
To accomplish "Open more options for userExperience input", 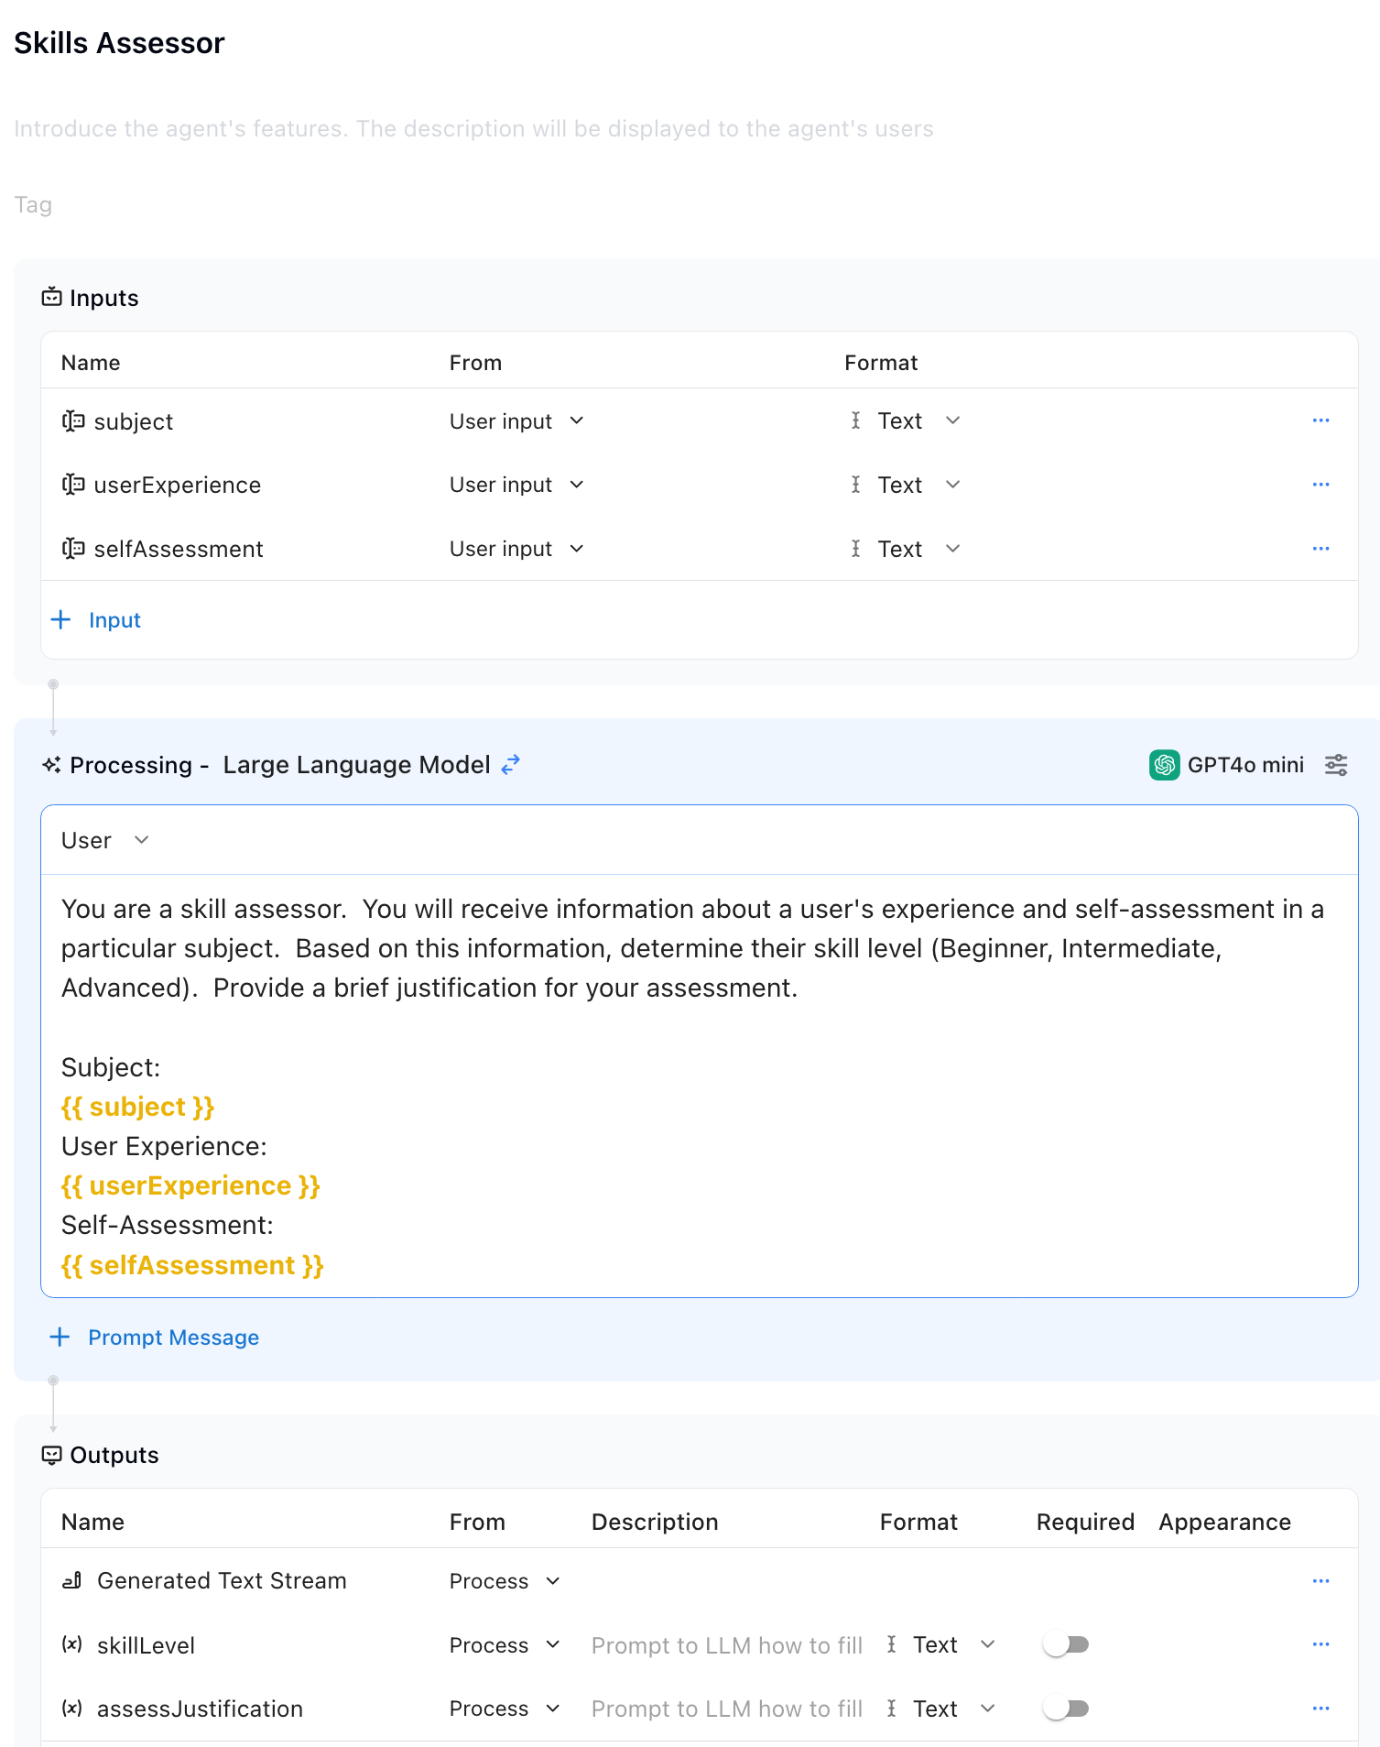I will tap(1320, 485).
